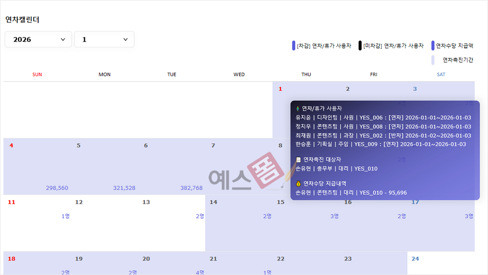Viewport: 488px width, 275px height.
Task: Select date 6 on the calendar
Action: (146, 145)
